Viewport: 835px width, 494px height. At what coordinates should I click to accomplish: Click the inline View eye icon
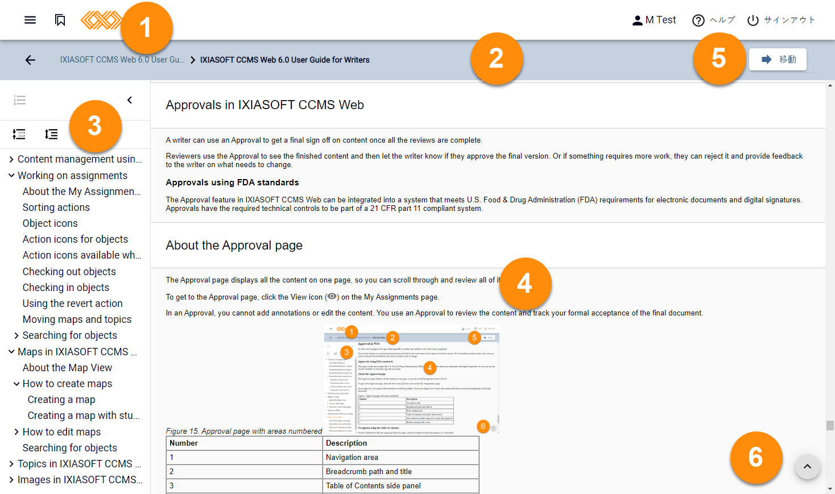[x=332, y=296]
